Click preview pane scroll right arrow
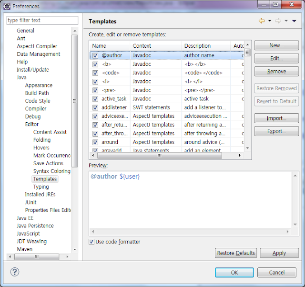Screen dimensions: 305x287 point(287,232)
